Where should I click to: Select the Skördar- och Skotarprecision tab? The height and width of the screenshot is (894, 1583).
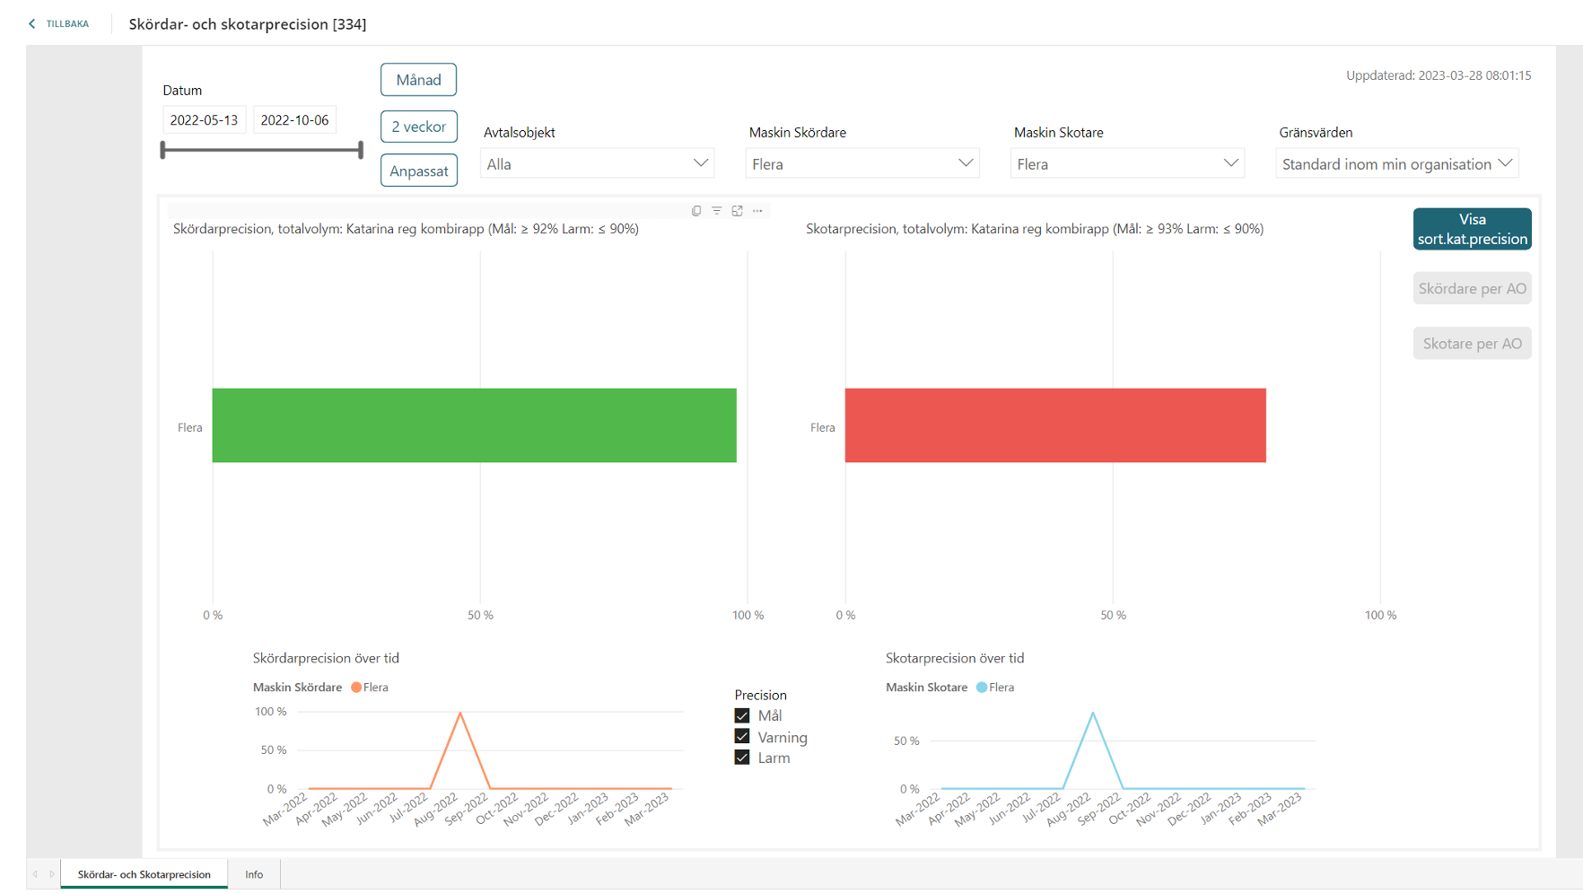coord(144,874)
